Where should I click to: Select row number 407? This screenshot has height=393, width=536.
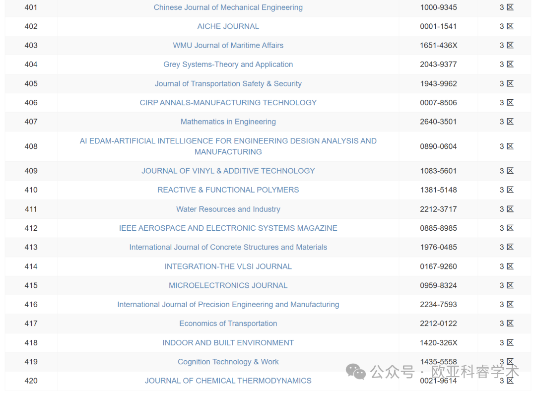click(31, 122)
